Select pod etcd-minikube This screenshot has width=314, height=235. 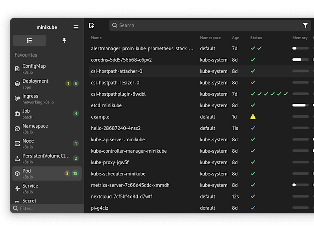(201, 105)
